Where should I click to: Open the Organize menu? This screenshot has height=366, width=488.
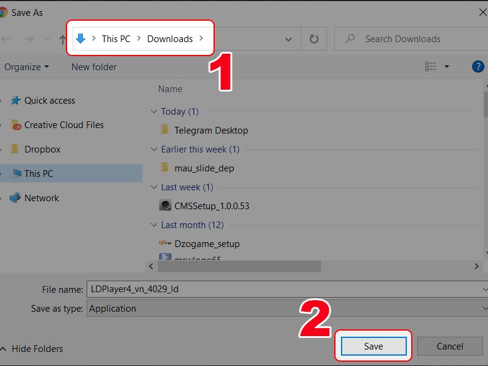26,67
